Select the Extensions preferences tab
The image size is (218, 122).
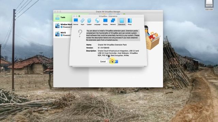coord(122,22)
